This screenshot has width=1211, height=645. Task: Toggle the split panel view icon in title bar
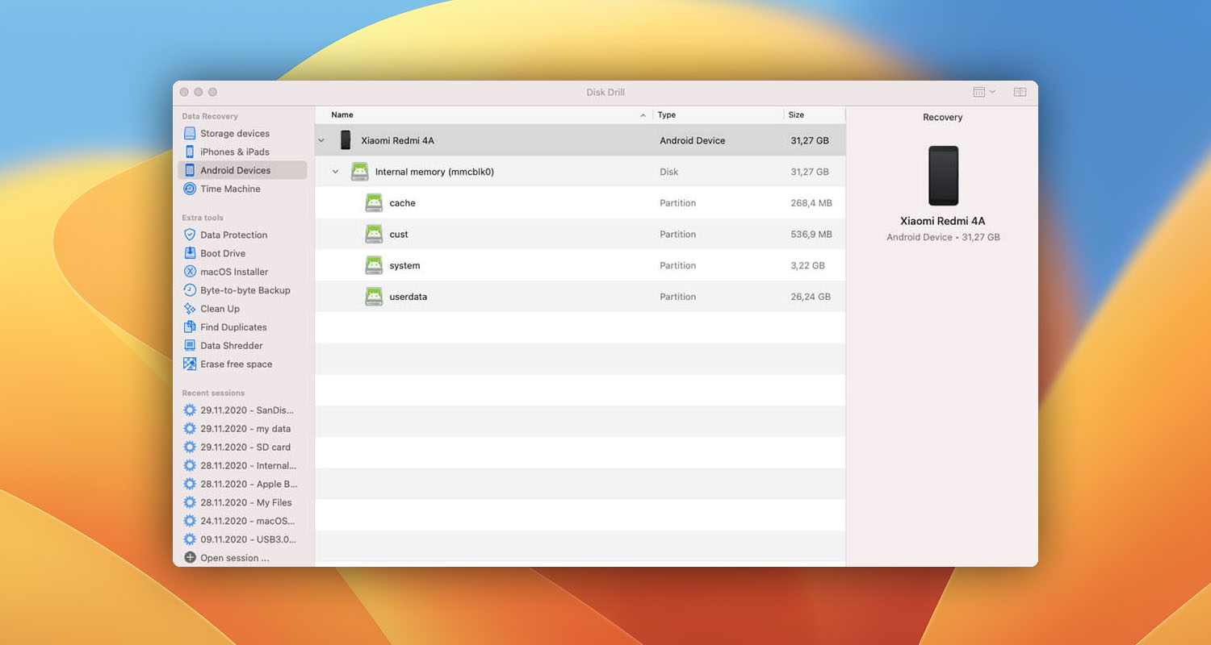point(1020,93)
